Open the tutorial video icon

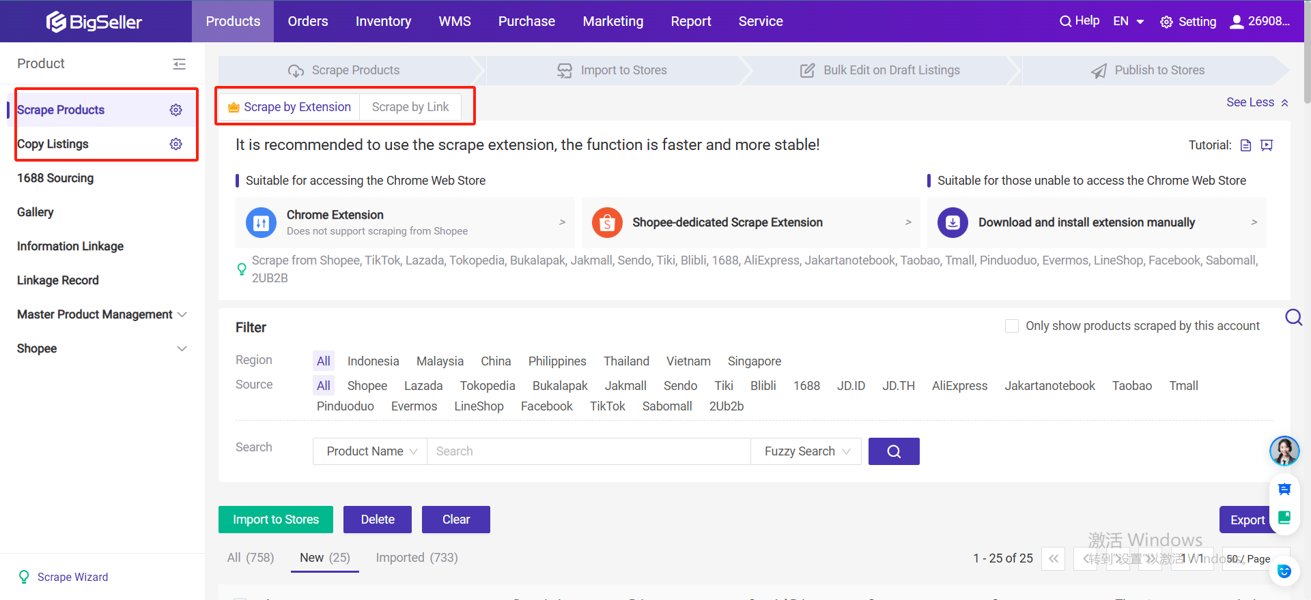(1267, 145)
